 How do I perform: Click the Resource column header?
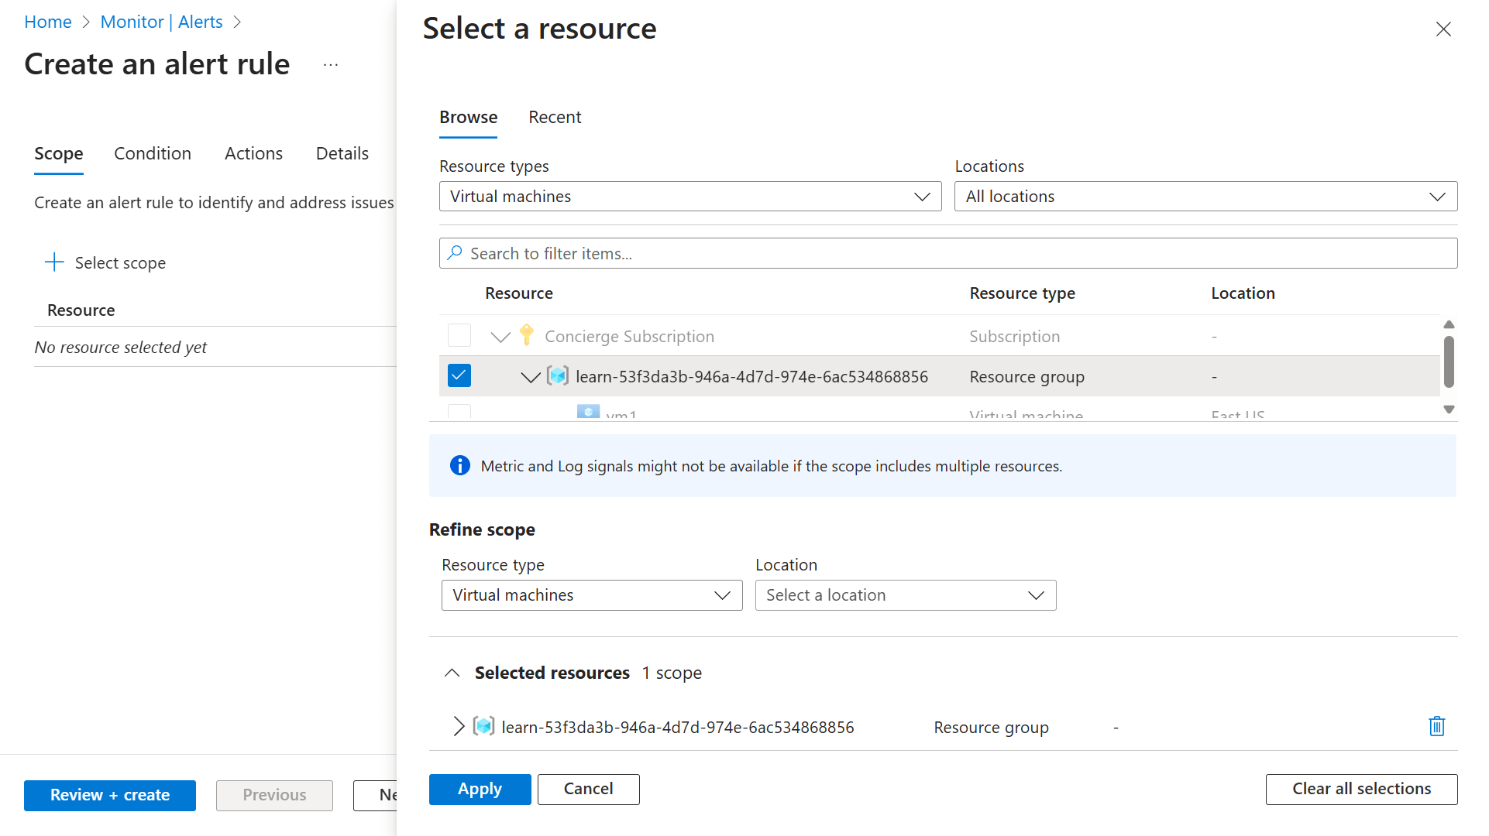coord(519,293)
